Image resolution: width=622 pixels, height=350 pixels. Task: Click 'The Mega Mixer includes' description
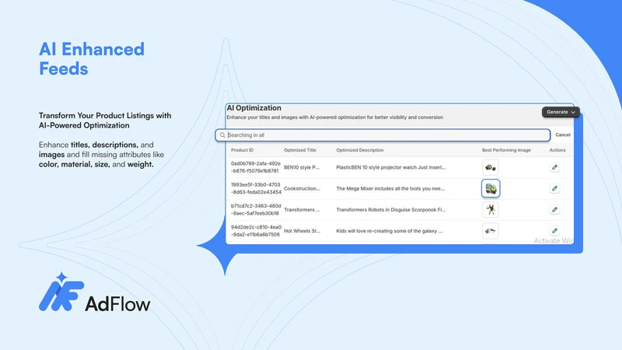(390, 188)
